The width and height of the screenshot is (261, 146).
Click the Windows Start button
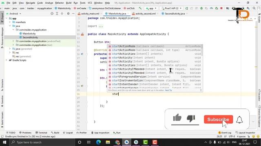click(x=4, y=142)
